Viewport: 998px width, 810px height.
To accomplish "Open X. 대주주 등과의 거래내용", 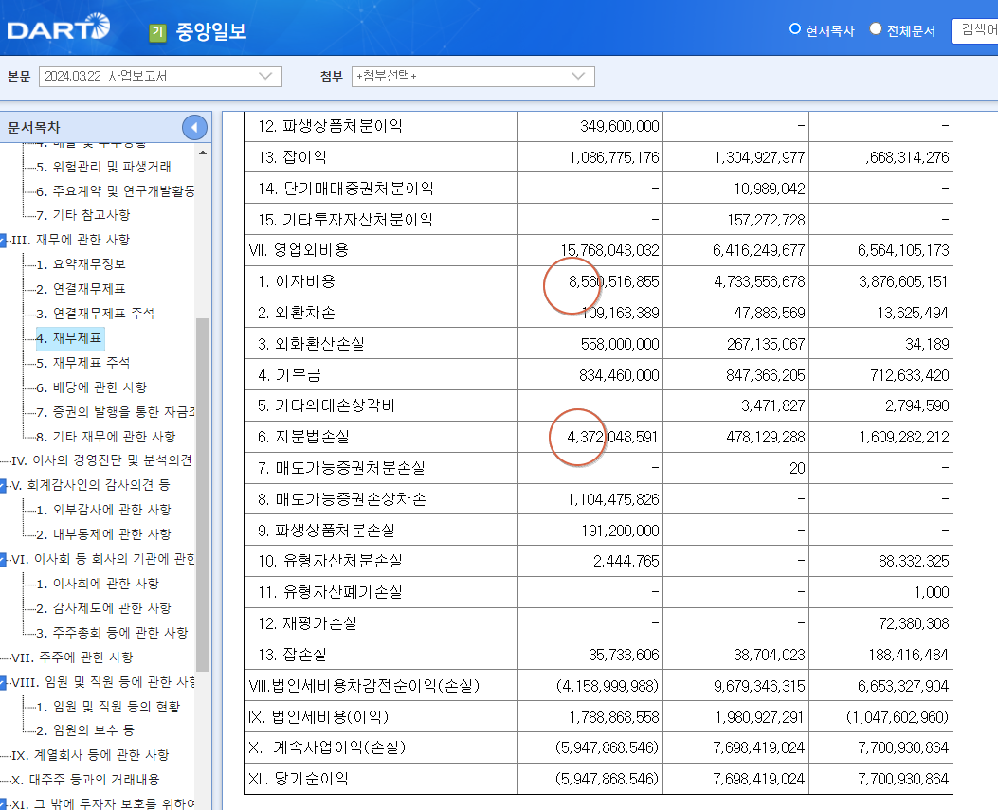I will [85, 780].
